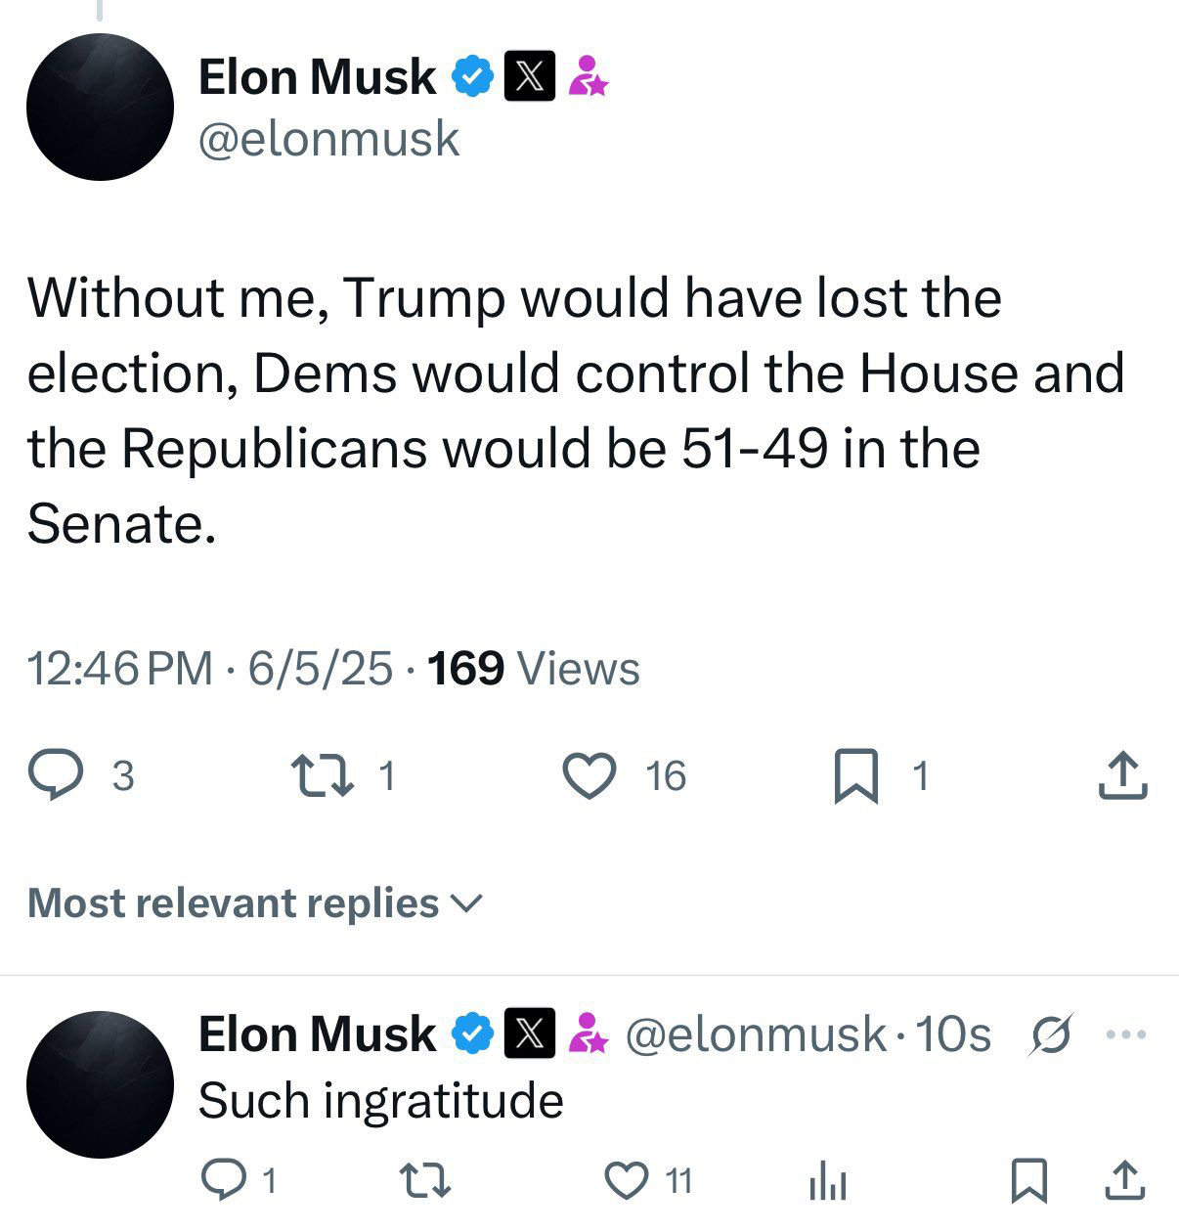Click the main post's profile avatar
This screenshot has height=1231, width=1179.
point(100,107)
